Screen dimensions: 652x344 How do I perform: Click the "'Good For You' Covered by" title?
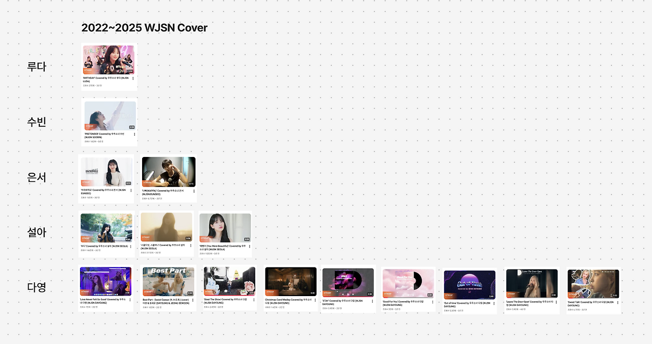coord(397,302)
